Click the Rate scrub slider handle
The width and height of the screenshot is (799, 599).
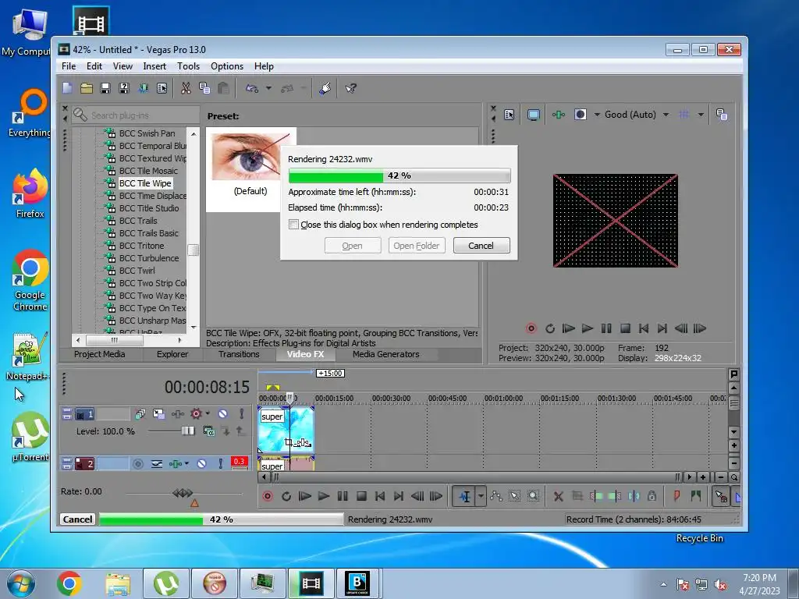pos(183,493)
